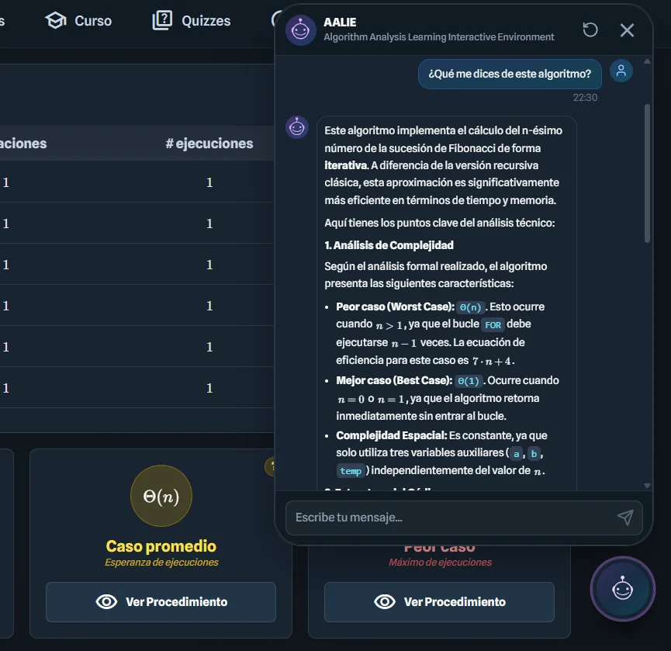
Task: Click the Θ(1) code tag for best case
Action: [x=469, y=381]
